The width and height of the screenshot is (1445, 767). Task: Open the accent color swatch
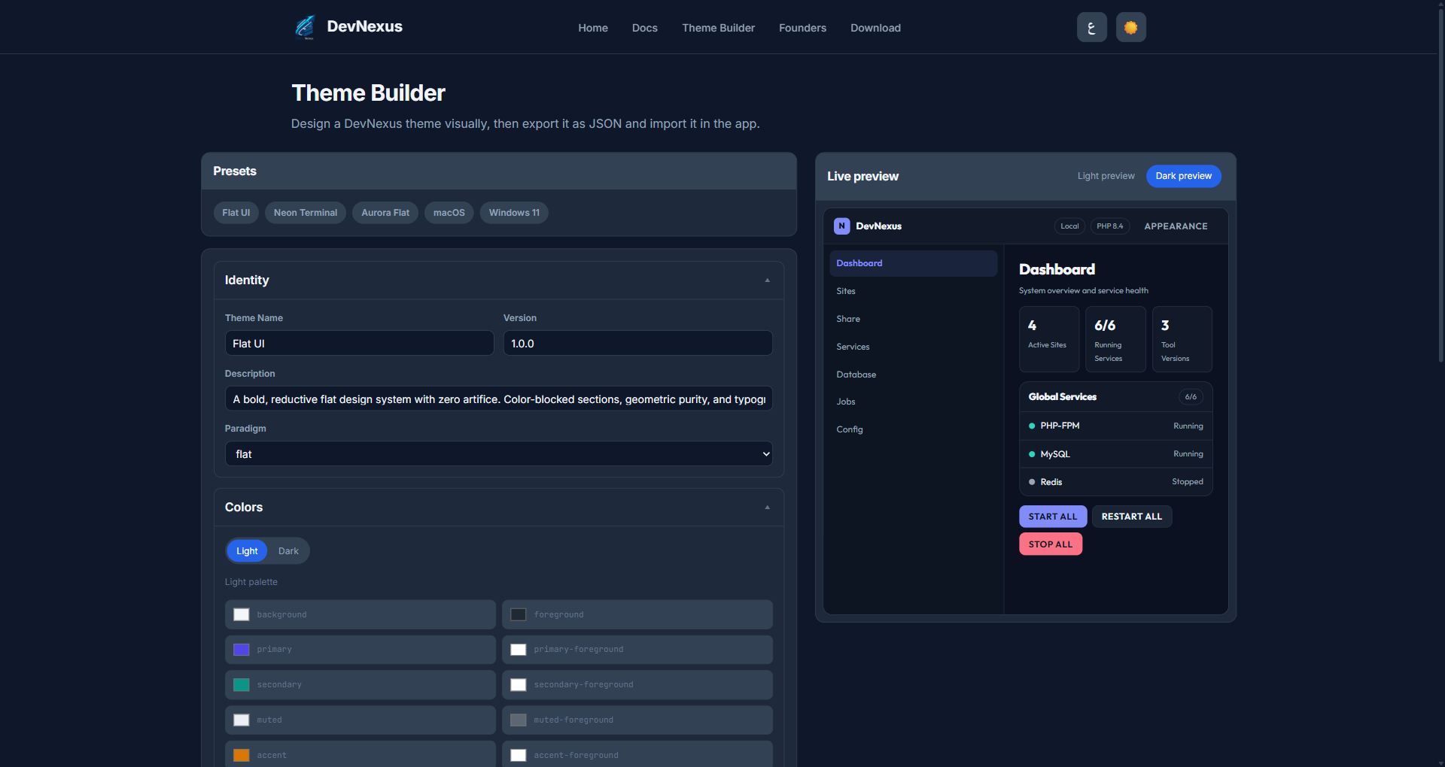(x=242, y=755)
